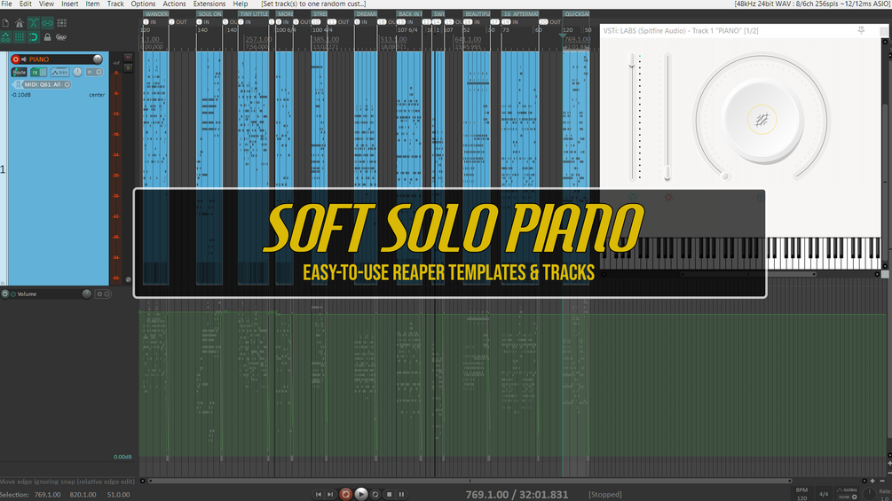The image size is (892, 501).
Task: Pin the LABS plugin window
Action: (861, 31)
